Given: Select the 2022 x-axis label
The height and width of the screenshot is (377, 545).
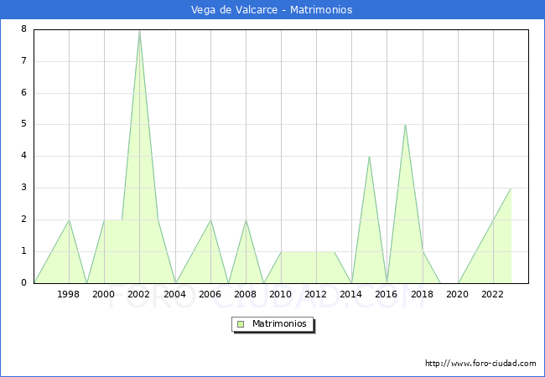Looking at the screenshot, I should [493, 294].
